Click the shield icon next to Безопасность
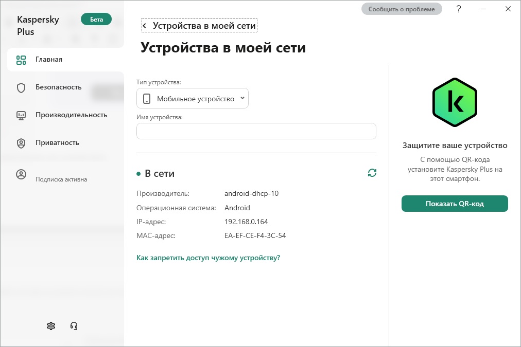 pyautogui.click(x=21, y=87)
